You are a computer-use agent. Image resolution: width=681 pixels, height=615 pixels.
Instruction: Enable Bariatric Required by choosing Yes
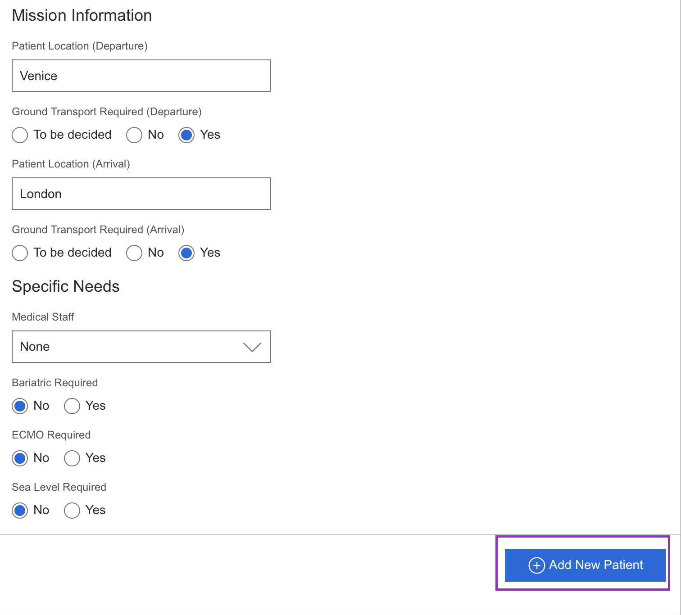tap(72, 406)
